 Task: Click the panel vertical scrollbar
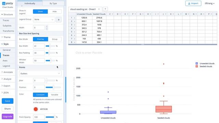pyautogui.click(x=66, y=90)
